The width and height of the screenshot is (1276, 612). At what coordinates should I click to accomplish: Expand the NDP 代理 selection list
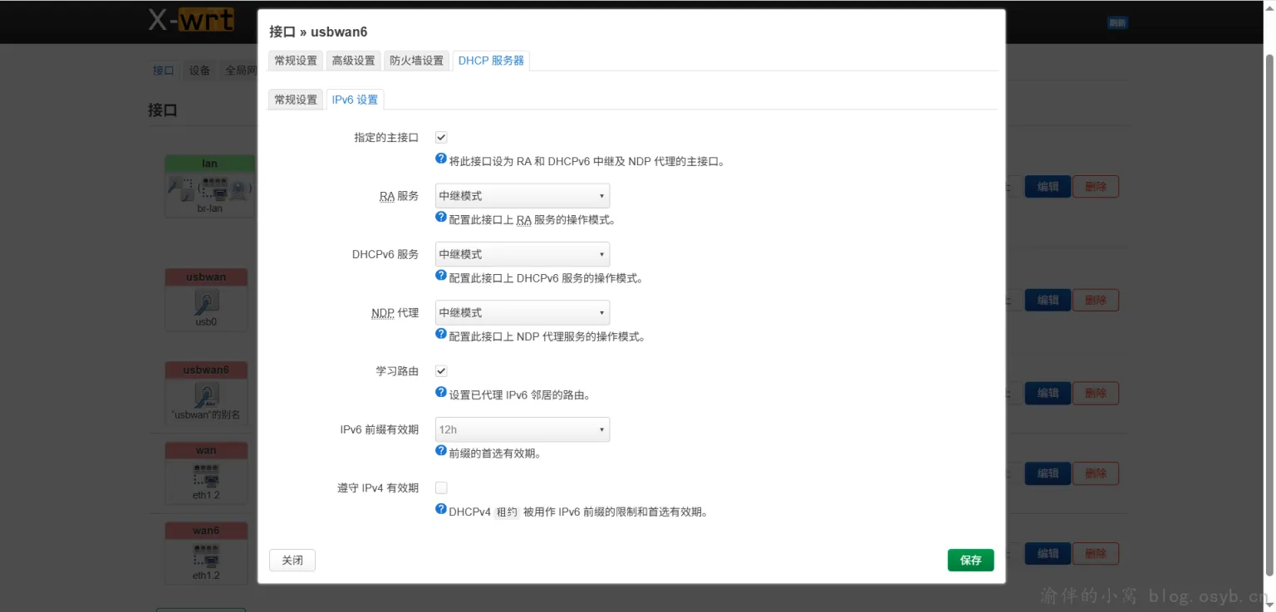point(522,312)
